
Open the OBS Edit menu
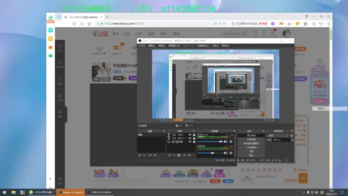coord(151,46)
